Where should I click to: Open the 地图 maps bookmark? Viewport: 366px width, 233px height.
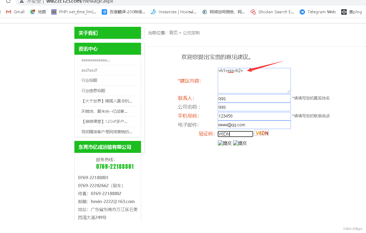(38, 12)
